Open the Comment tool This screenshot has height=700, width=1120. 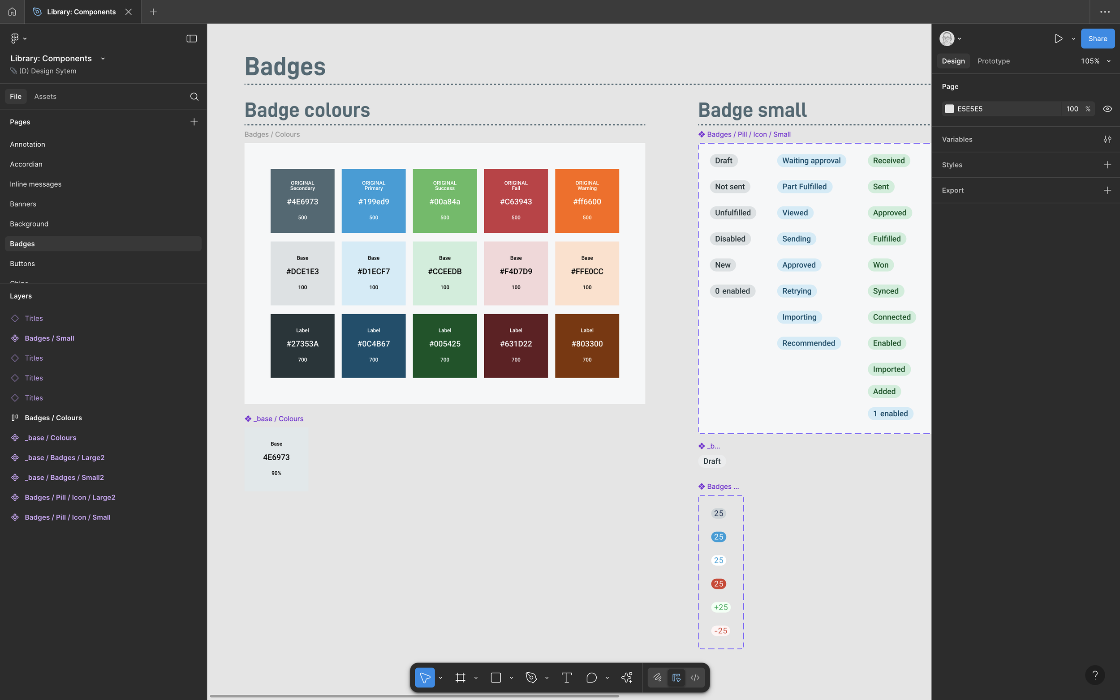click(x=591, y=677)
